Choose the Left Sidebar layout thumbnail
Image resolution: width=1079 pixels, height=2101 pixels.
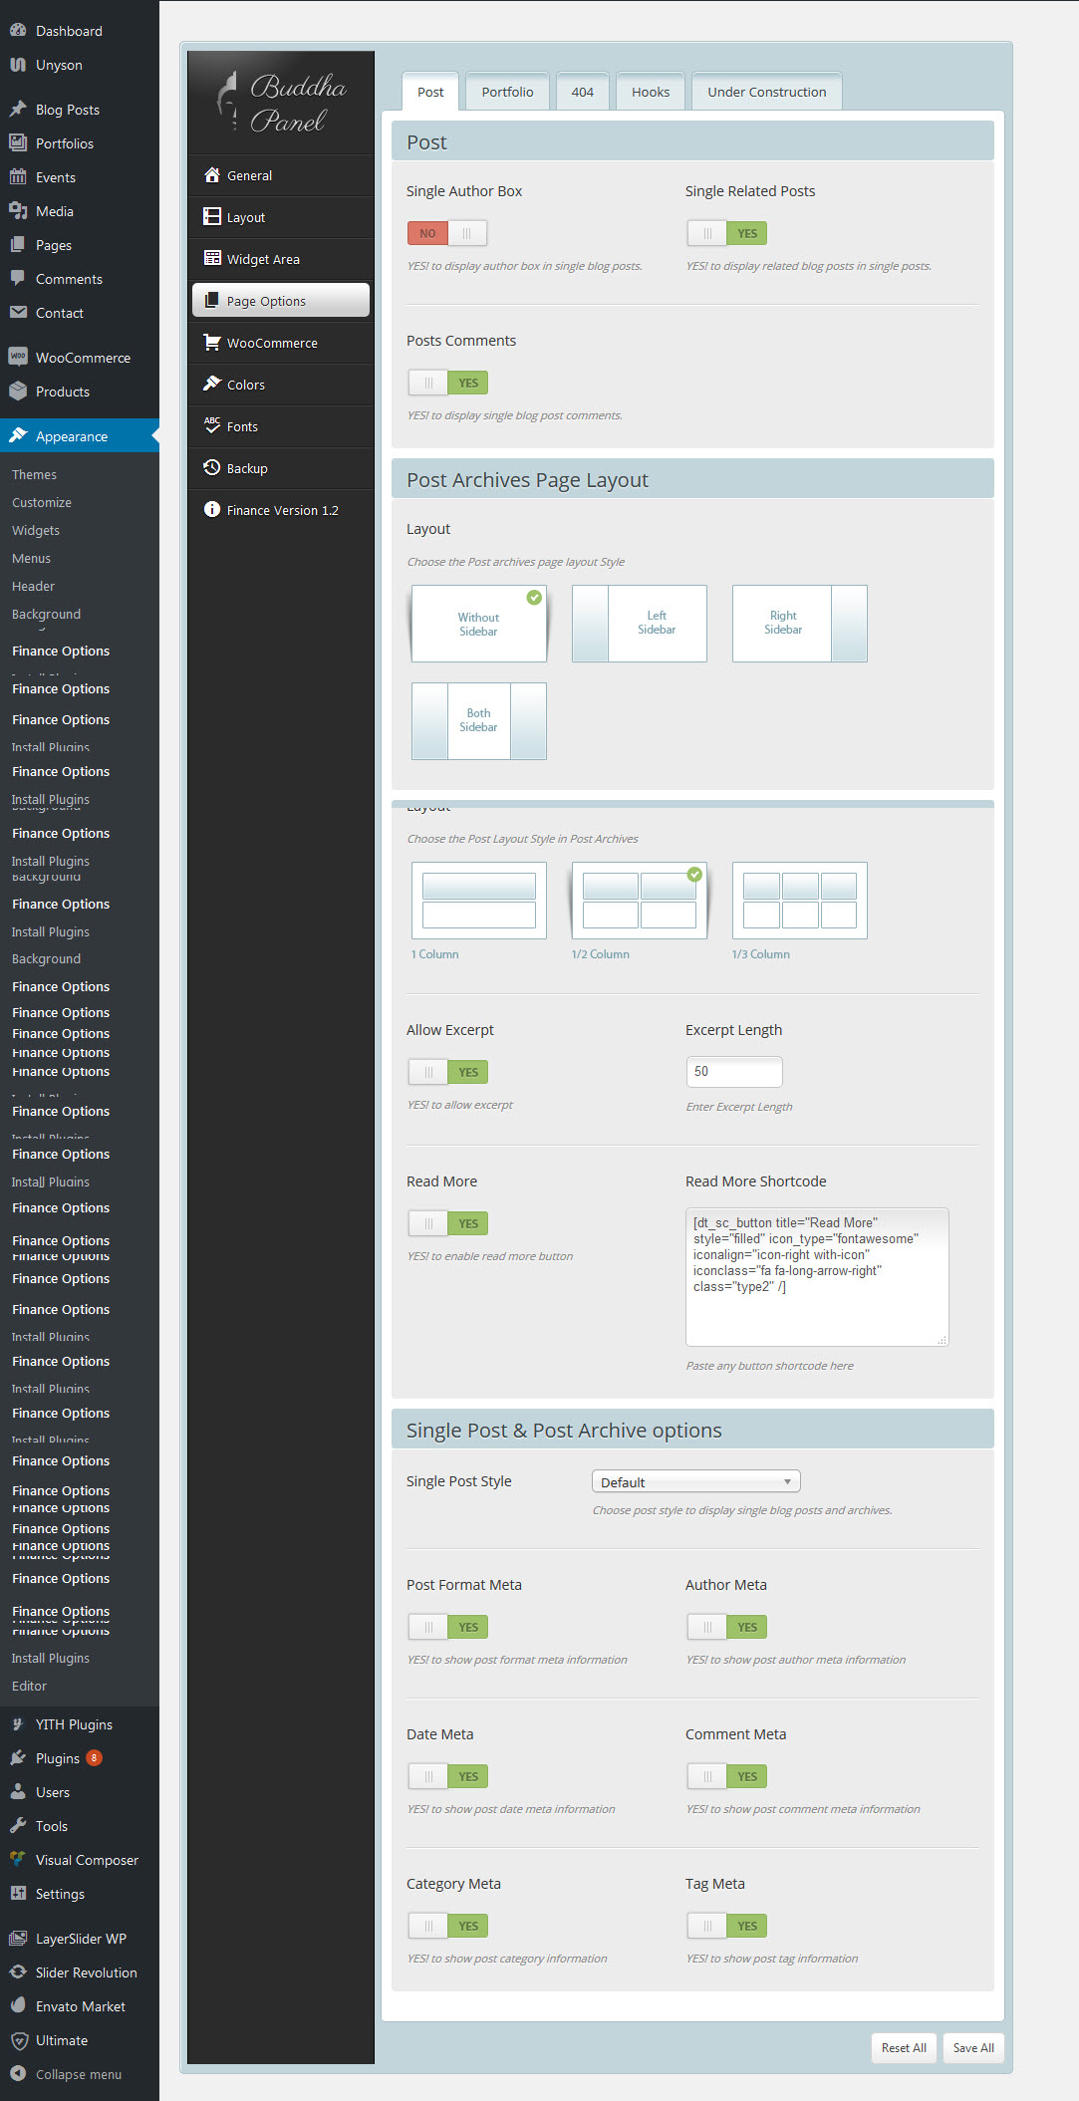639,624
